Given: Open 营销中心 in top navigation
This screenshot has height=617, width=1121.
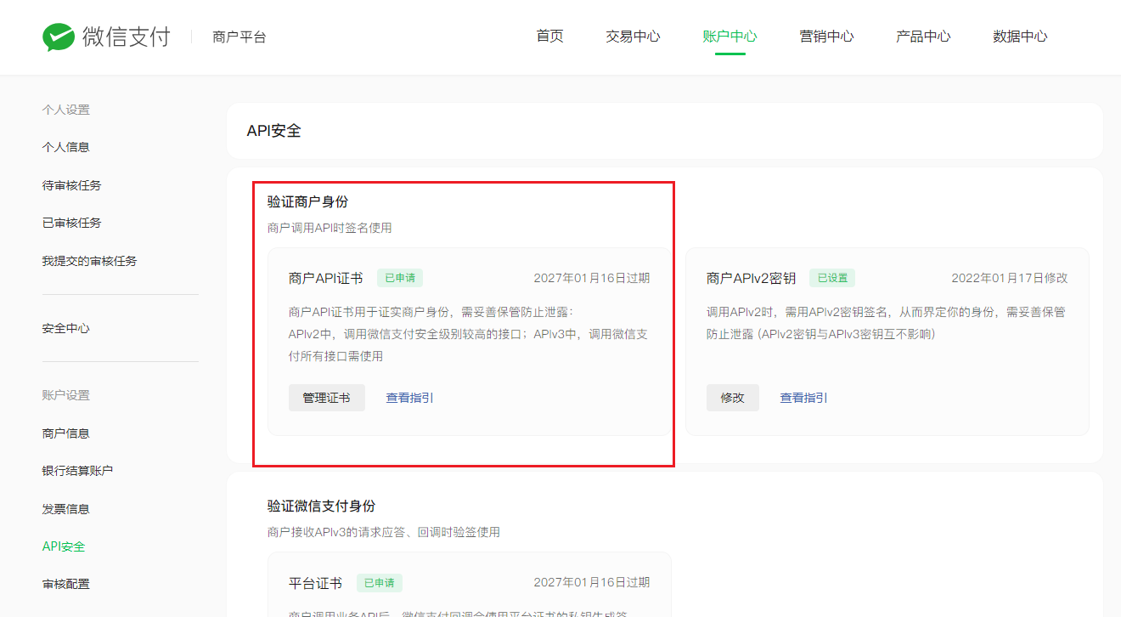Looking at the screenshot, I should tap(826, 37).
